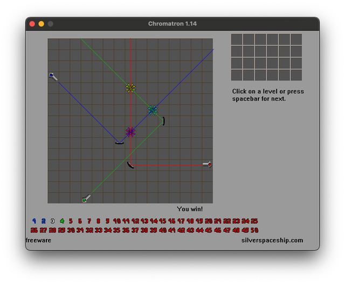Go to level 28
Screen dimensions: 345x284
52,230
